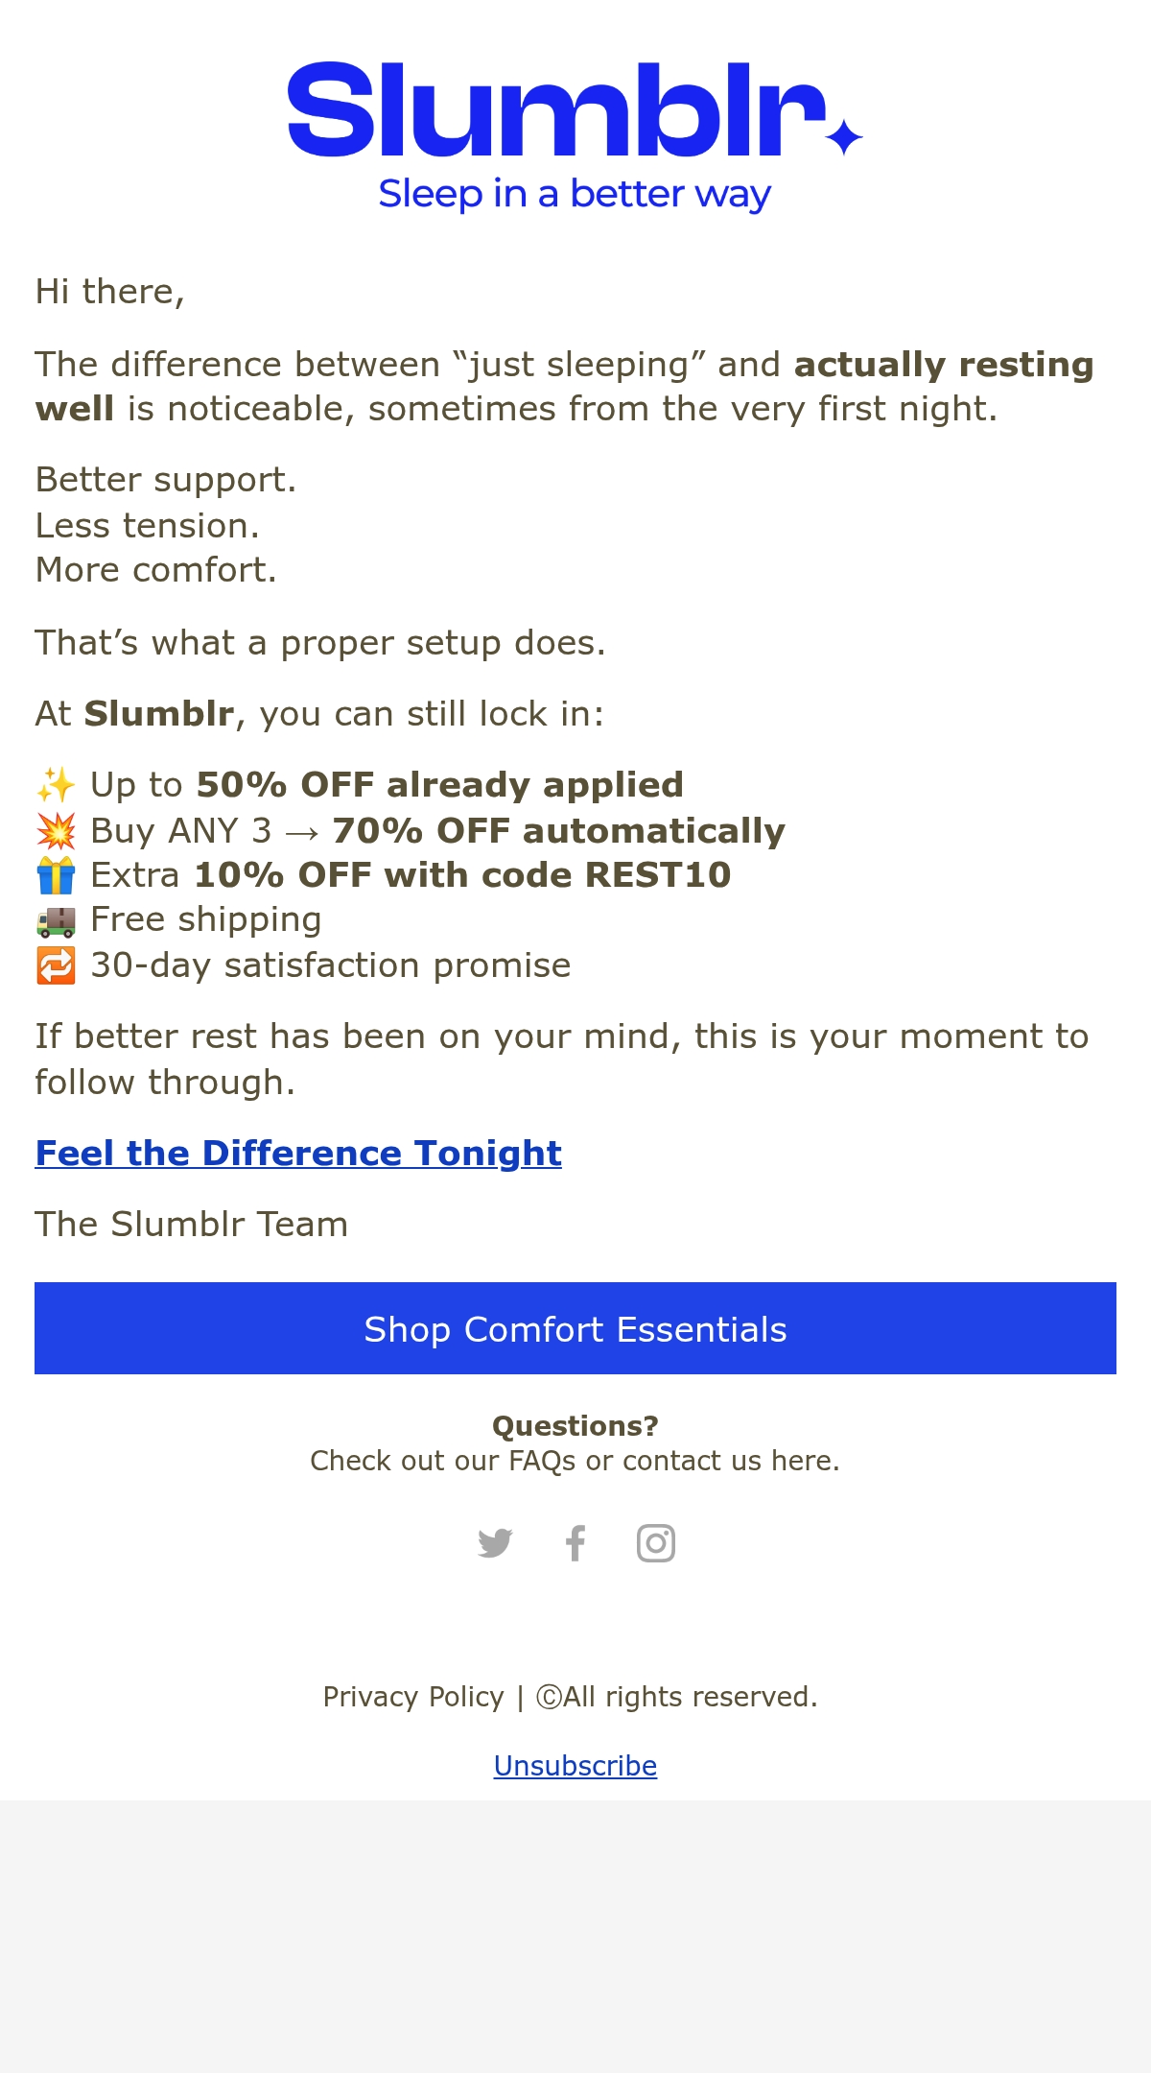Click the Questions? heading
The width and height of the screenshot is (1151, 2073).
(575, 1426)
